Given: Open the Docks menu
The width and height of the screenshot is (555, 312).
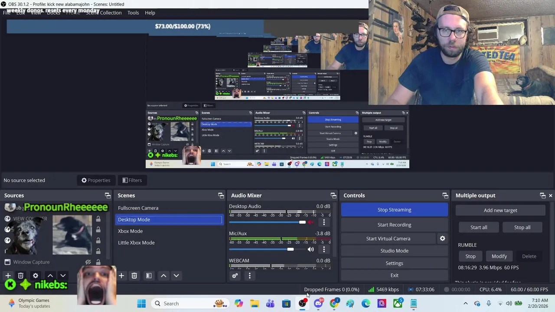Looking at the screenshot, I should coord(53,13).
